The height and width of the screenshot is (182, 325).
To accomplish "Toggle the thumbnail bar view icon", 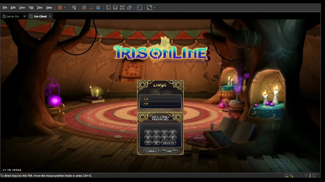I will tap(115, 8).
